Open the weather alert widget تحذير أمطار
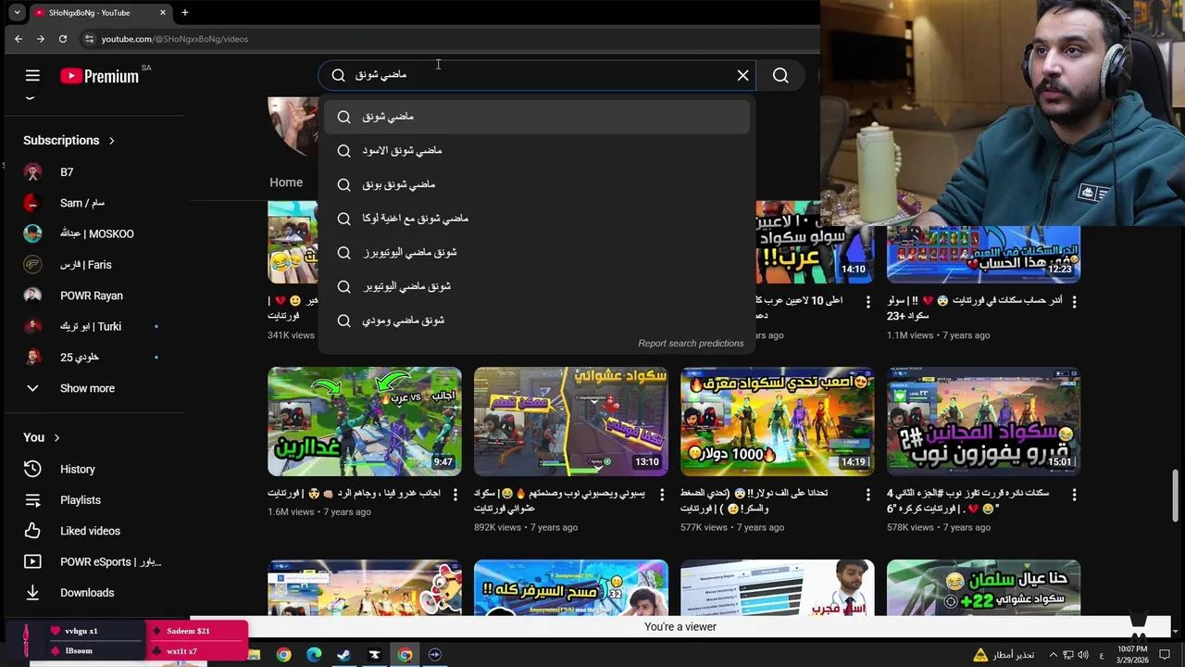This screenshot has width=1185, height=667. tap(1004, 655)
